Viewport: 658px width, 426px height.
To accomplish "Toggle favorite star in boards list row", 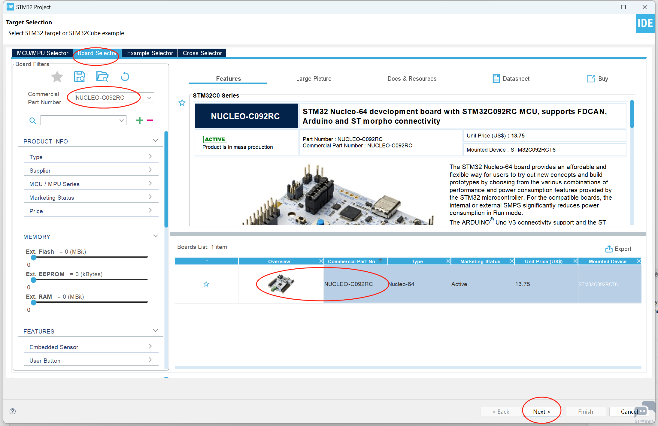I will coord(206,284).
